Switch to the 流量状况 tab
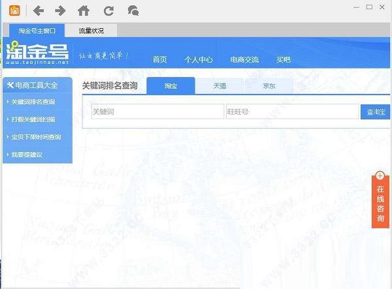The height and width of the screenshot is (289, 392). click(91, 31)
